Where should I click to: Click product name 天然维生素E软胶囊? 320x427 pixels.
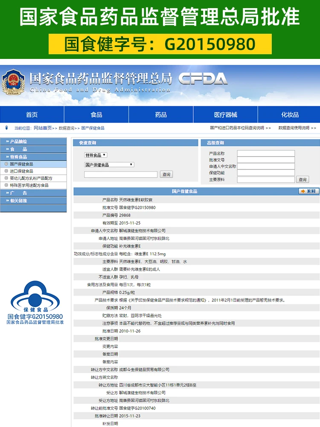[136, 200]
